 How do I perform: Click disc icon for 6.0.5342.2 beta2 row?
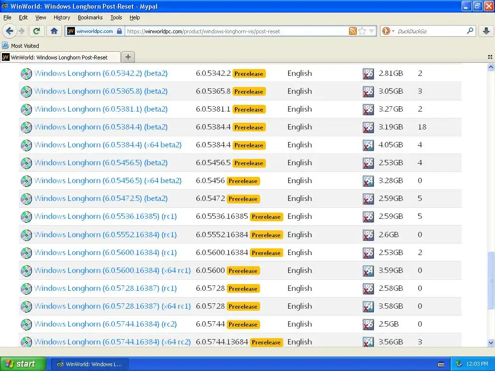26,73
